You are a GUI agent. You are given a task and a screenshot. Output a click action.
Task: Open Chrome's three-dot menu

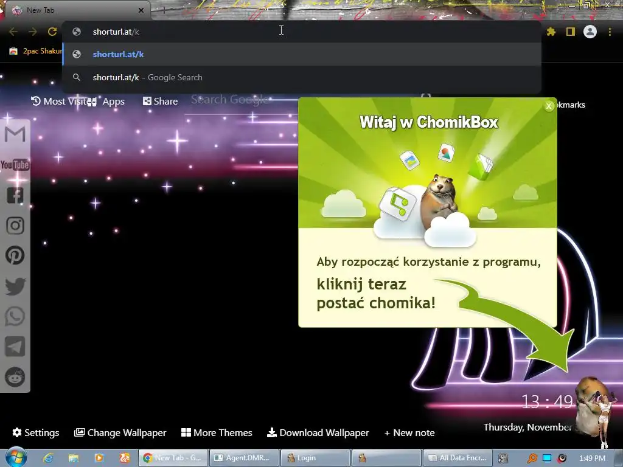pyautogui.click(x=610, y=32)
